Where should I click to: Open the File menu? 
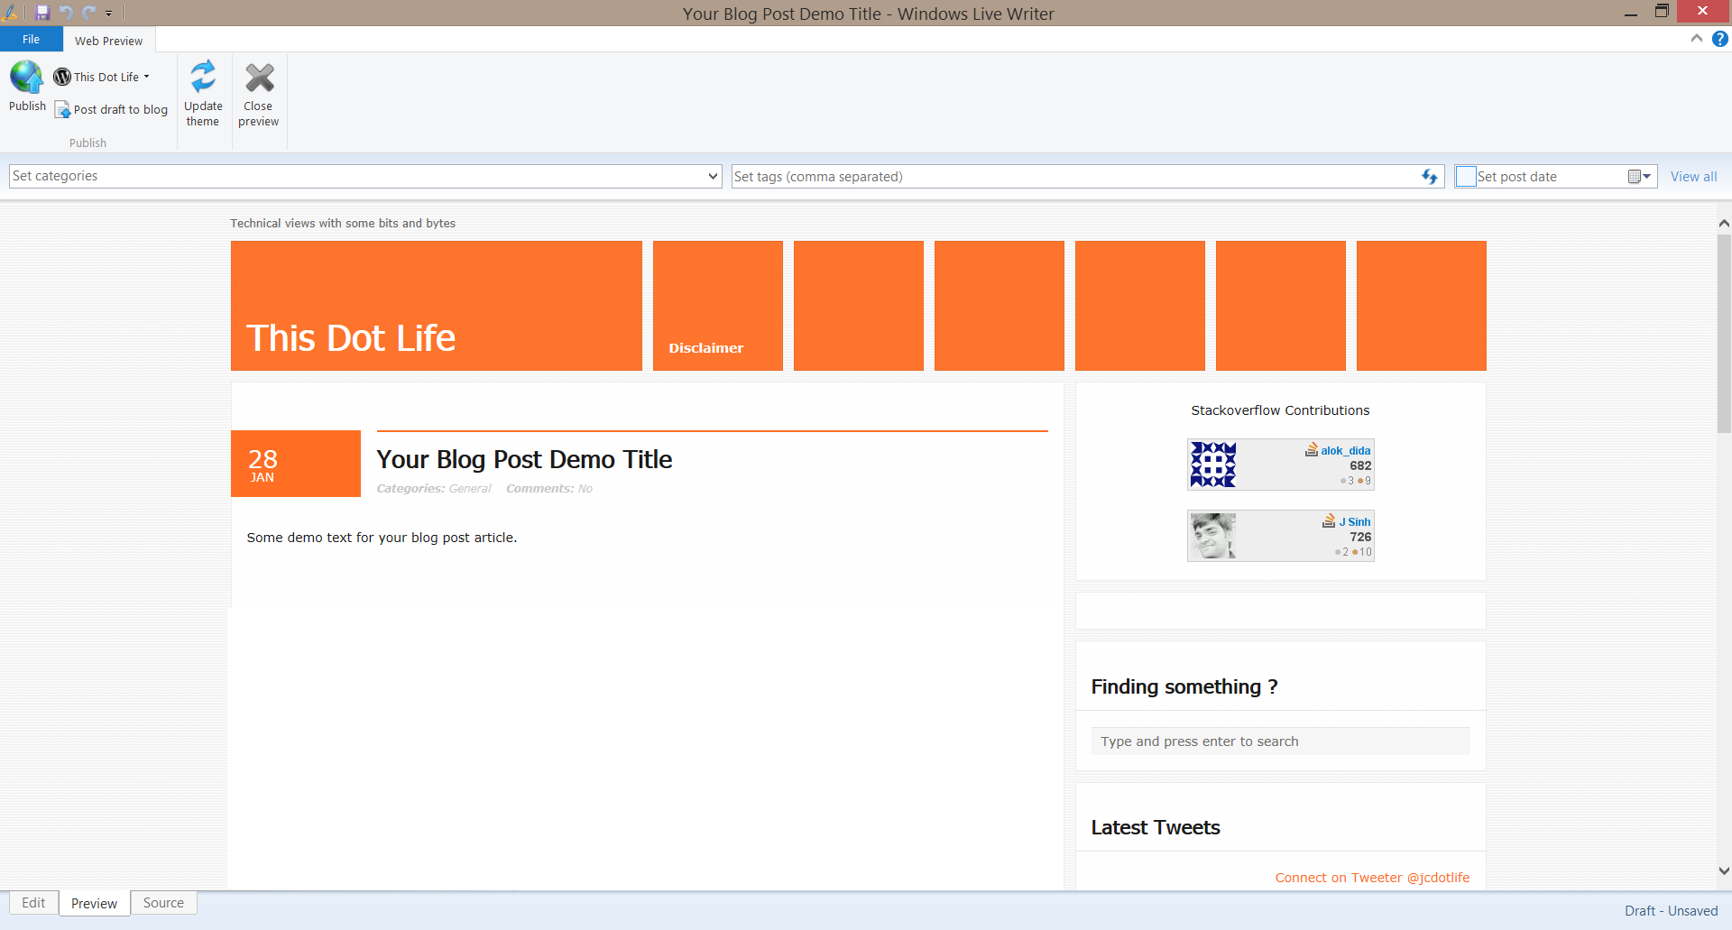pos(32,39)
